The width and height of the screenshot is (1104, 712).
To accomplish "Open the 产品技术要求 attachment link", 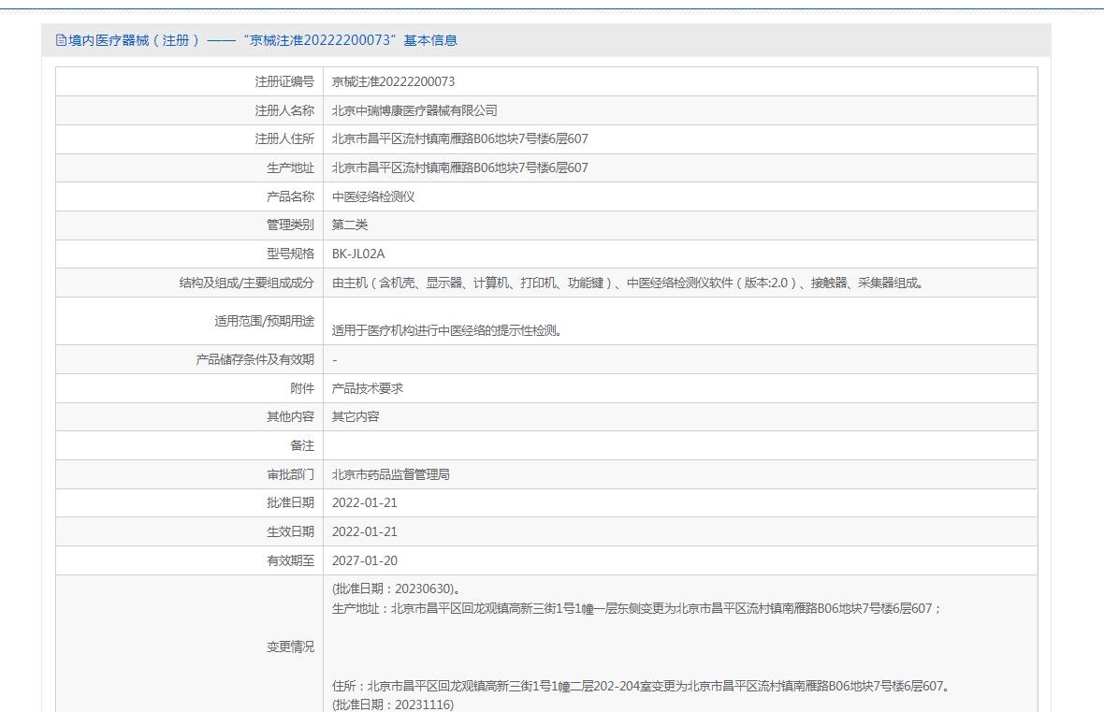I will point(368,388).
